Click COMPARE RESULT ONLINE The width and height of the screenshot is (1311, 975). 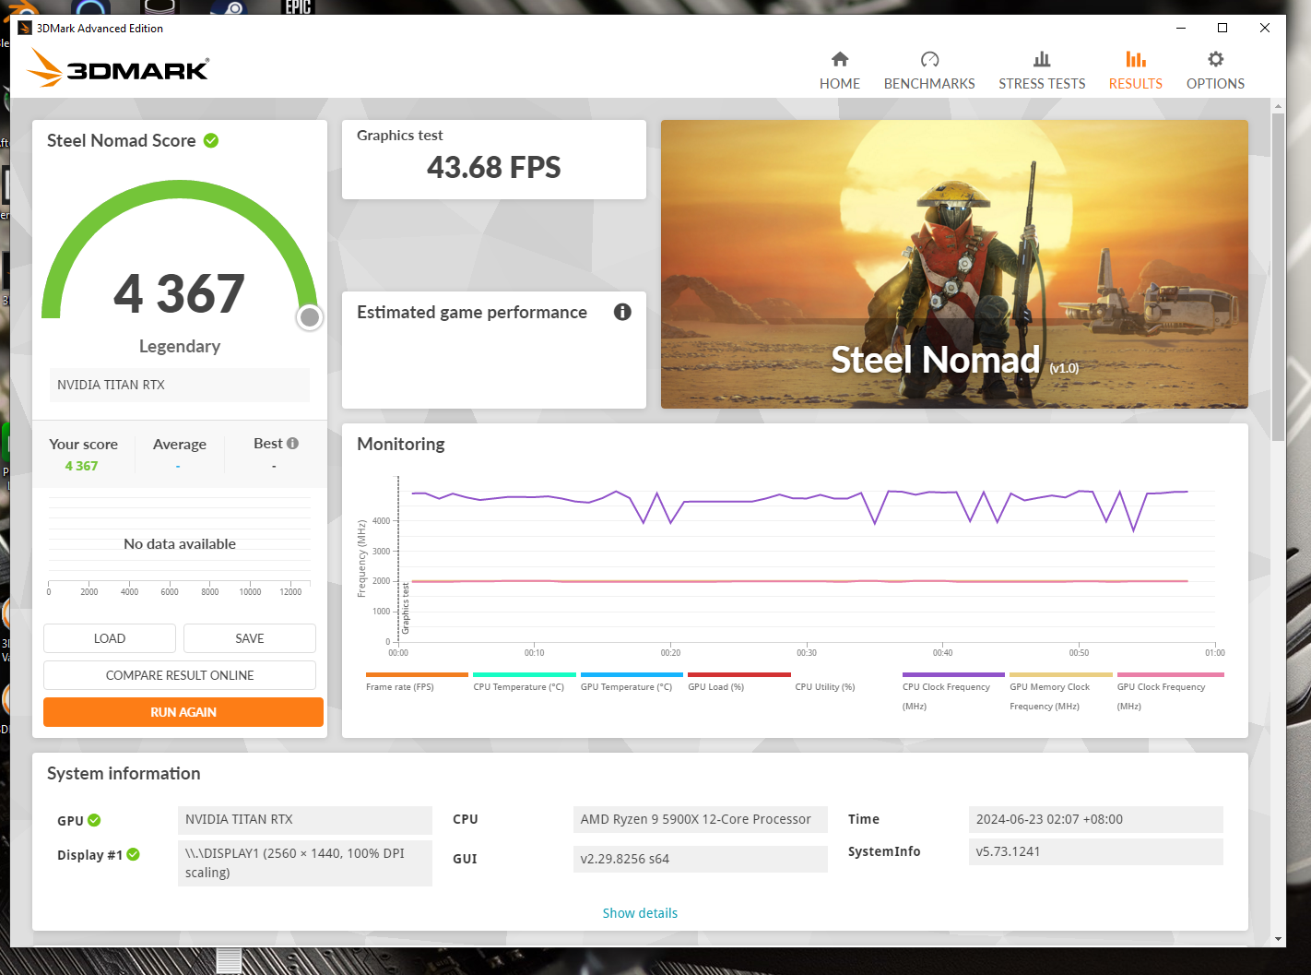tap(180, 675)
